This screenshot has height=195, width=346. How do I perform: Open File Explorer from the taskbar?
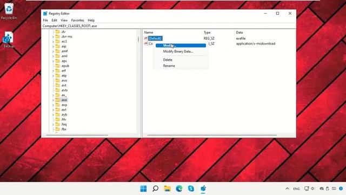pos(167,188)
